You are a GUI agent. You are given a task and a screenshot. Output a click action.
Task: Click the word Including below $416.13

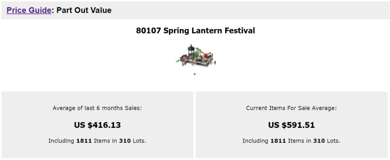point(61,141)
